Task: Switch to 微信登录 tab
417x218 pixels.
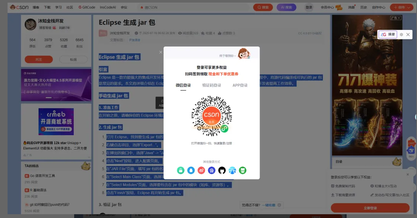Action: tap(183, 85)
